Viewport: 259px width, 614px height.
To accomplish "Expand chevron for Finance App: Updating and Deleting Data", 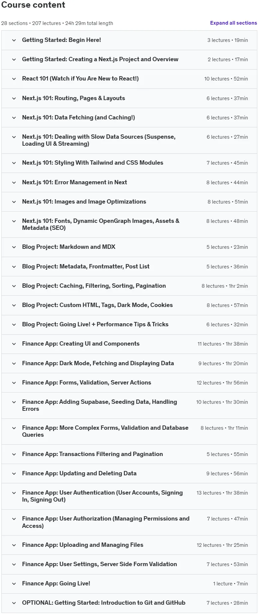I will (x=14, y=474).
